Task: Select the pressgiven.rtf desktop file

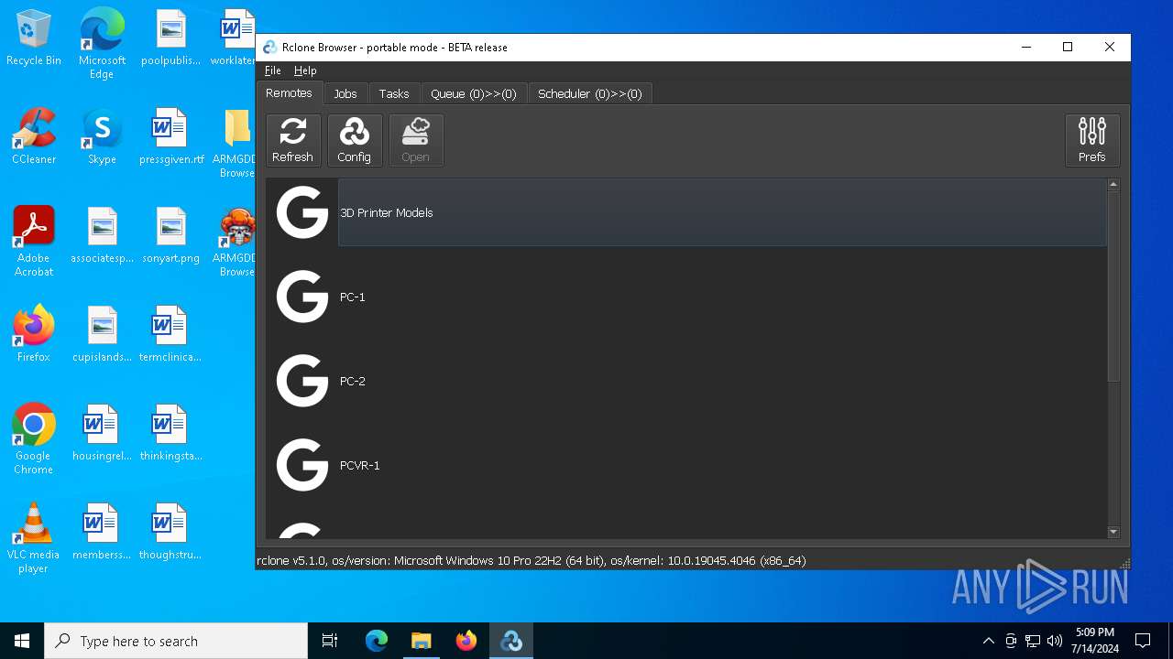Action: (x=171, y=137)
